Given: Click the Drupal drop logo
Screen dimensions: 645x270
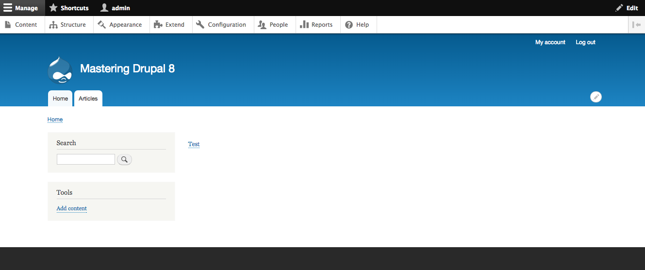Looking at the screenshot, I should tap(60, 70).
